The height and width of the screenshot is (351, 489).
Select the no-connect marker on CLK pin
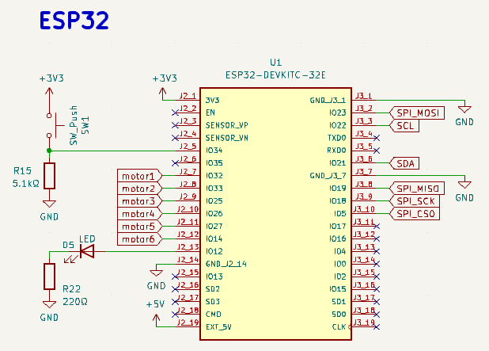click(377, 327)
